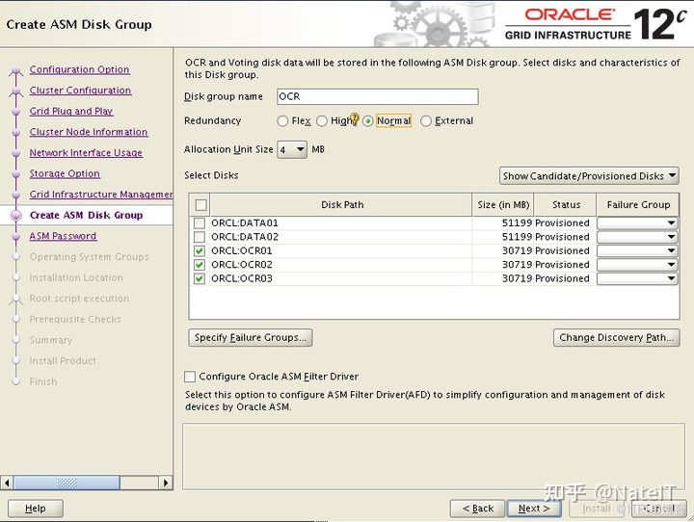694x522 pixels.
Task: Check the ORCL:DATA01 disk checkbox
Action: pyautogui.click(x=200, y=222)
